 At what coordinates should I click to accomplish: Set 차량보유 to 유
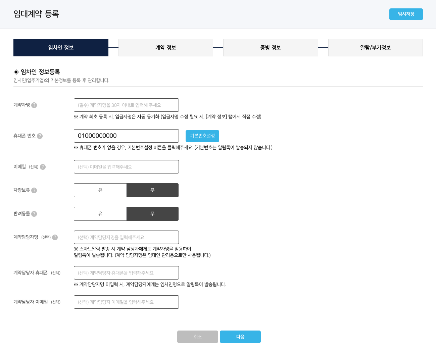coord(100,190)
